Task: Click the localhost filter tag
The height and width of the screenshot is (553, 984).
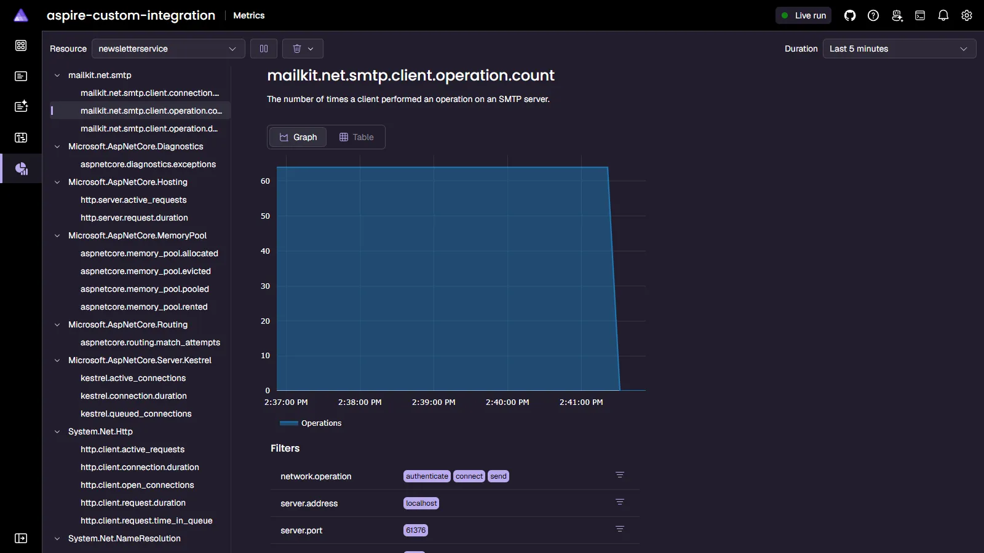Action: [421, 503]
